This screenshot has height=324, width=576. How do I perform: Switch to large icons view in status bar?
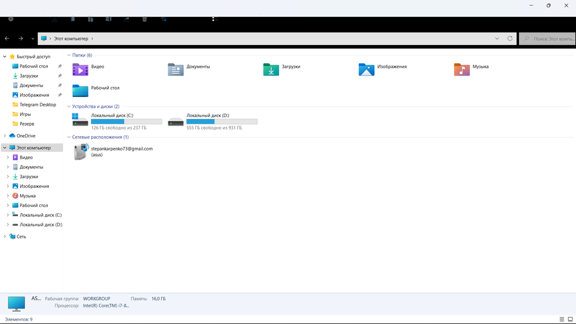570,319
